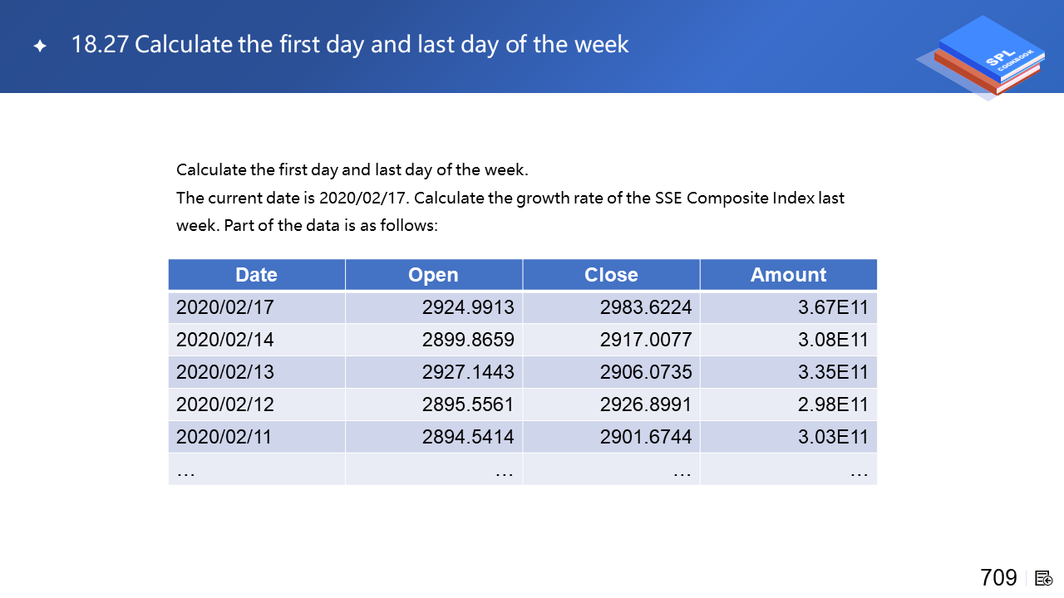Image resolution: width=1064 pixels, height=598 pixels.
Task: Select the 2020/02/14 date cell
Action: coord(225,340)
